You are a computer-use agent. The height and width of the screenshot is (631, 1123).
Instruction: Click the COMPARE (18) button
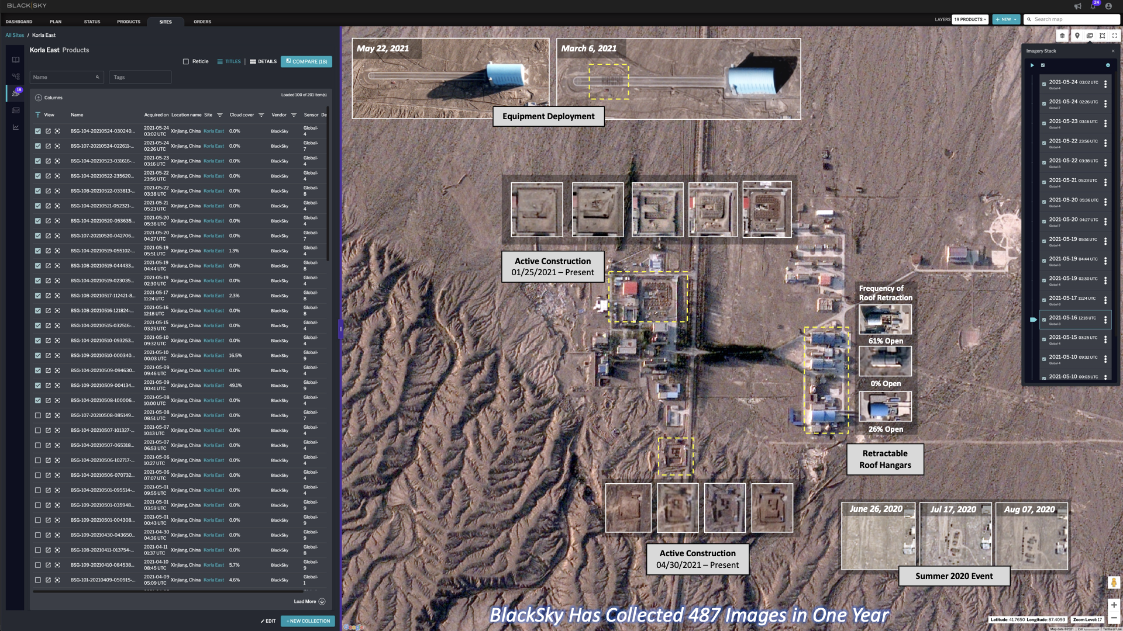click(306, 61)
